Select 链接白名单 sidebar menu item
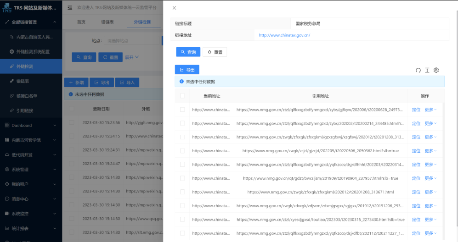This screenshot has width=458, height=242. click(x=27, y=96)
